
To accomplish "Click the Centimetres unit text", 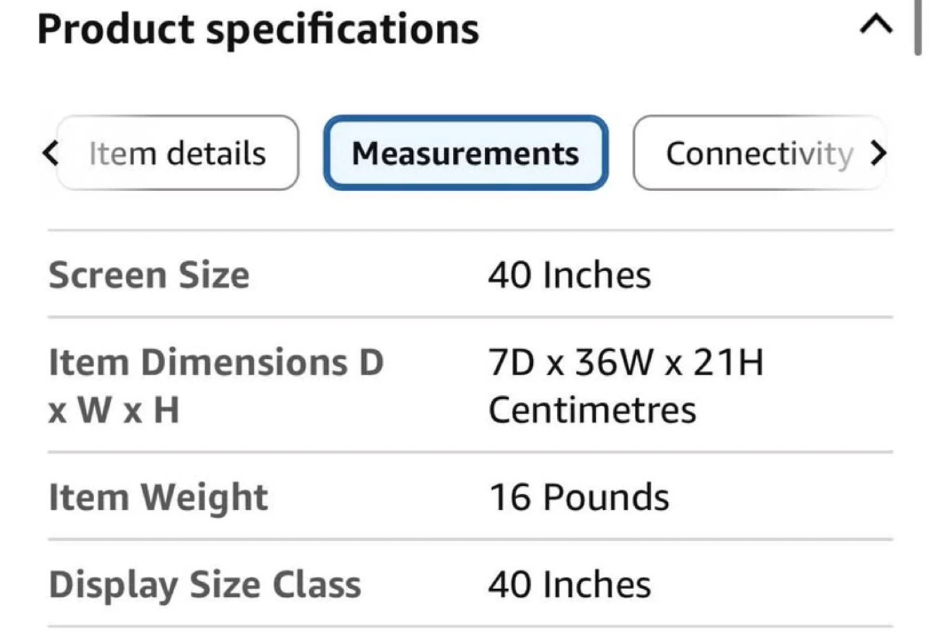I will [592, 410].
